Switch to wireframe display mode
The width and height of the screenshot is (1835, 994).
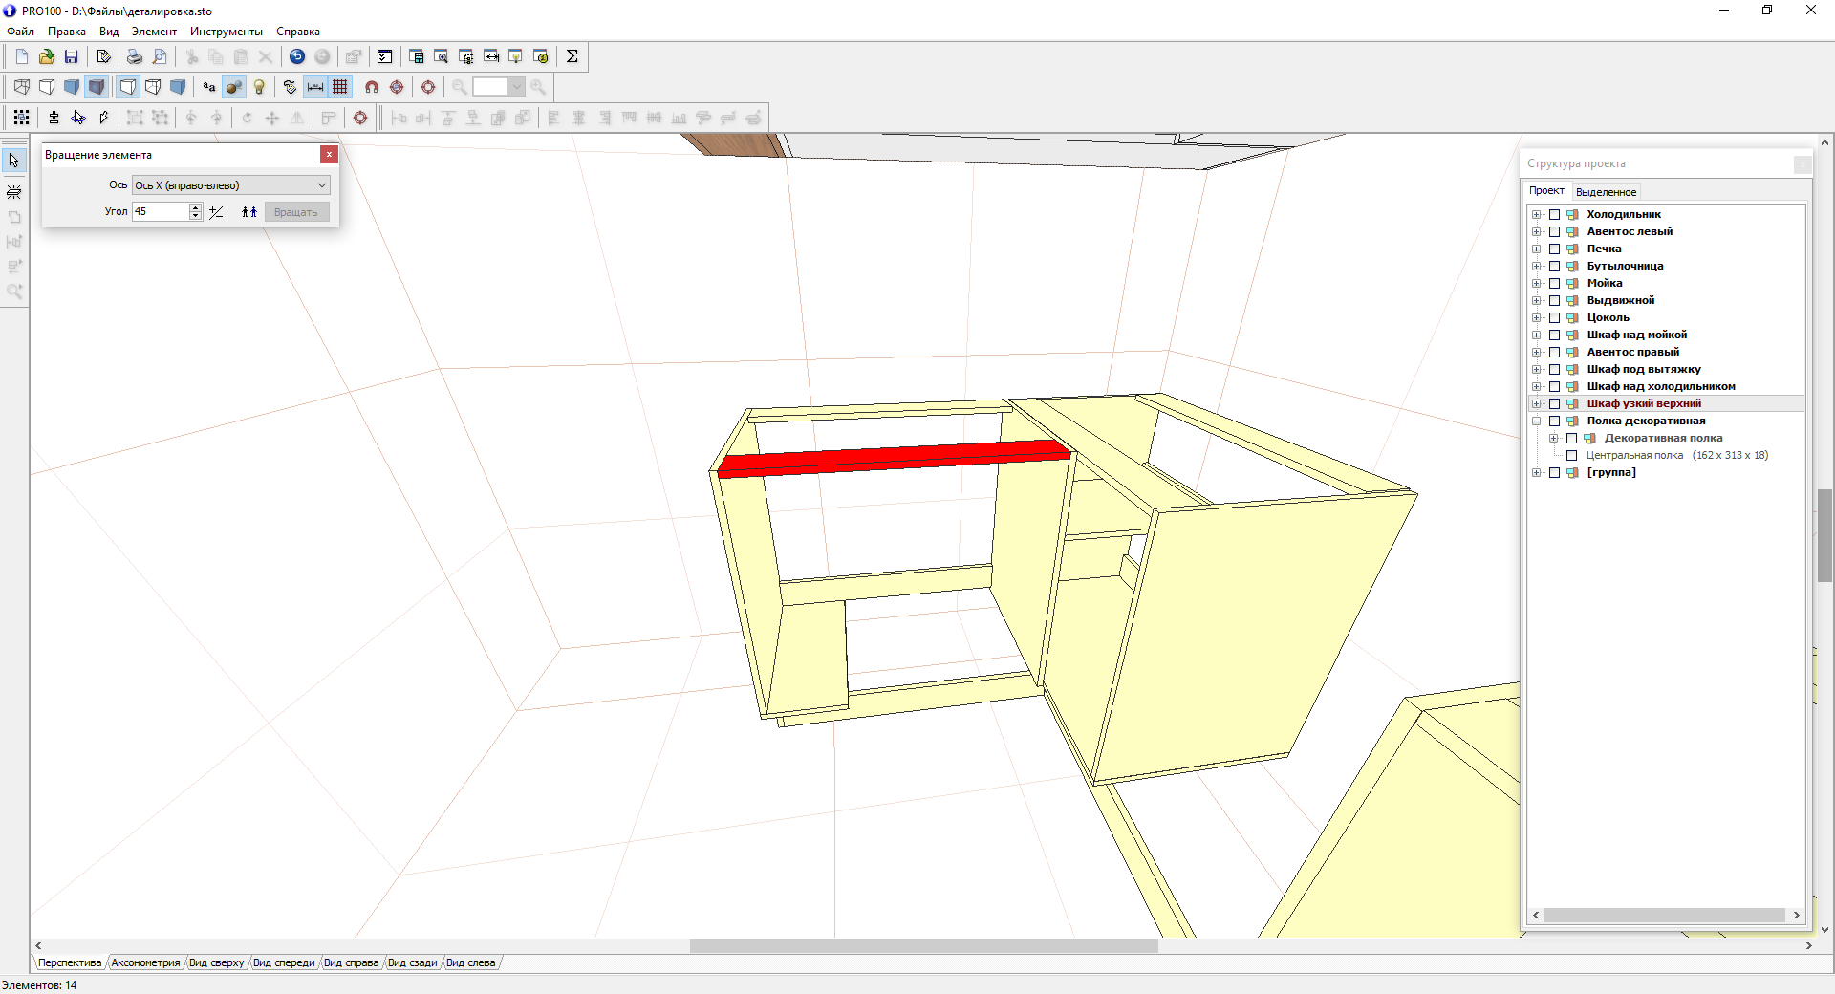tap(22, 87)
